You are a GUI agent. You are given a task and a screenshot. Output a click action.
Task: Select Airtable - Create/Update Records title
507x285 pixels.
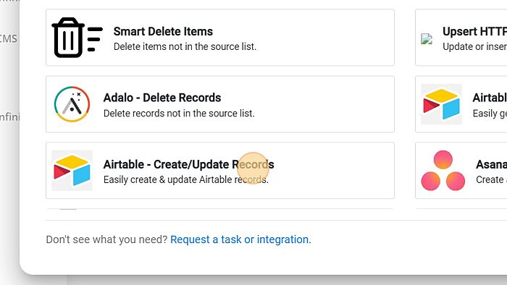click(x=188, y=164)
